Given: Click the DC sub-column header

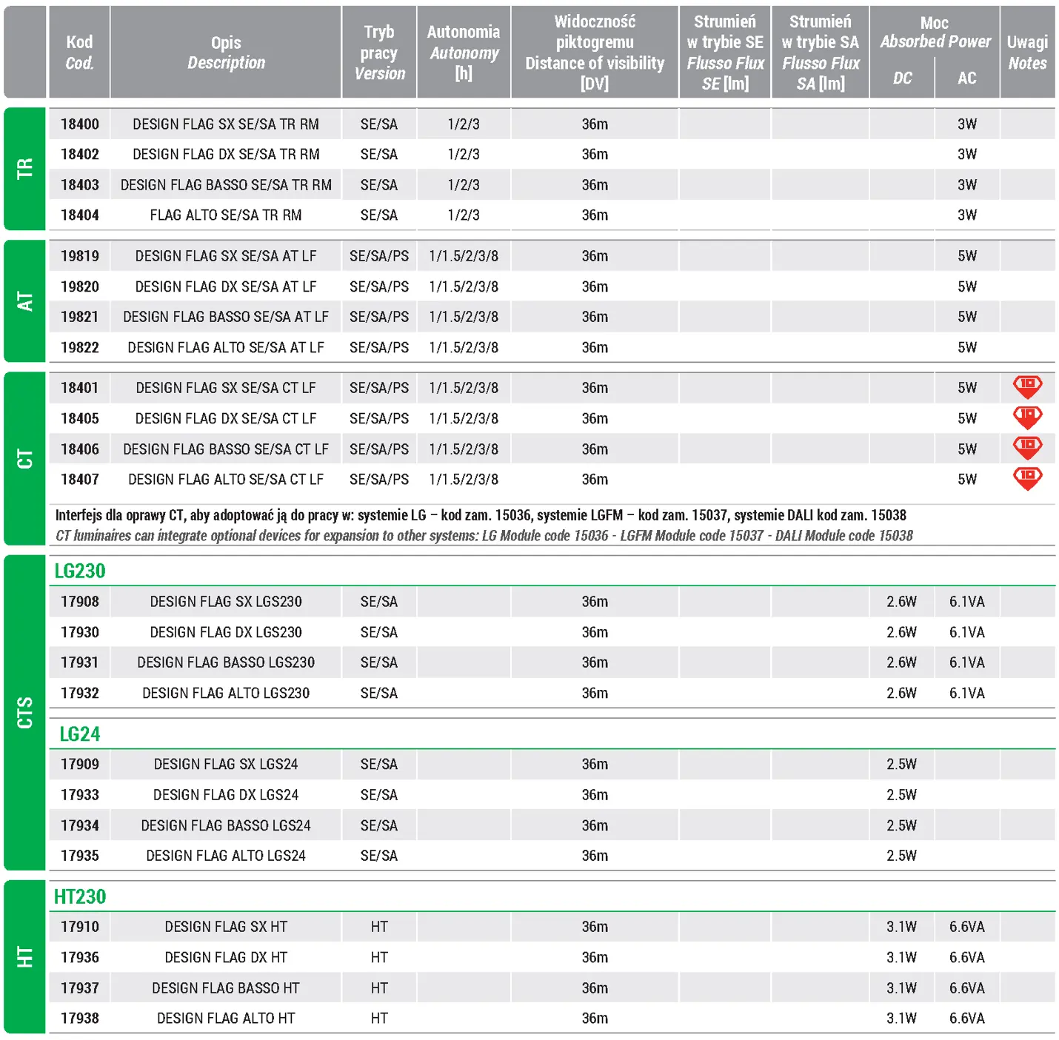Looking at the screenshot, I should pos(902,78).
